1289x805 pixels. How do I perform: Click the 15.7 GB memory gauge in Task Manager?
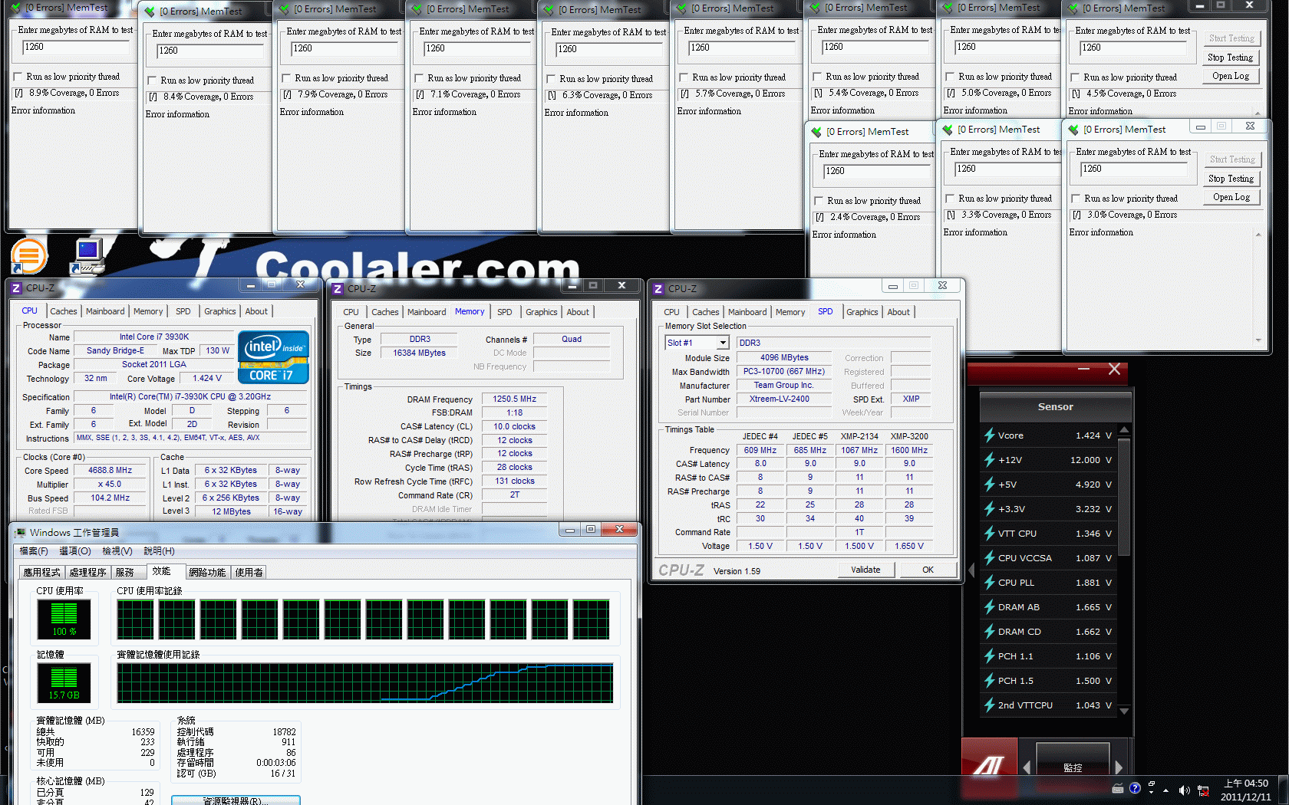click(64, 682)
